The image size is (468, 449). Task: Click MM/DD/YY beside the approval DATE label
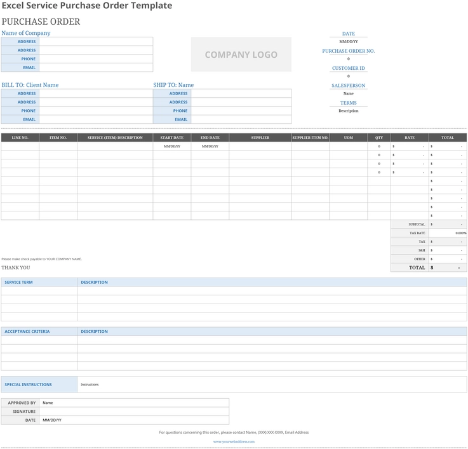coord(134,420)
